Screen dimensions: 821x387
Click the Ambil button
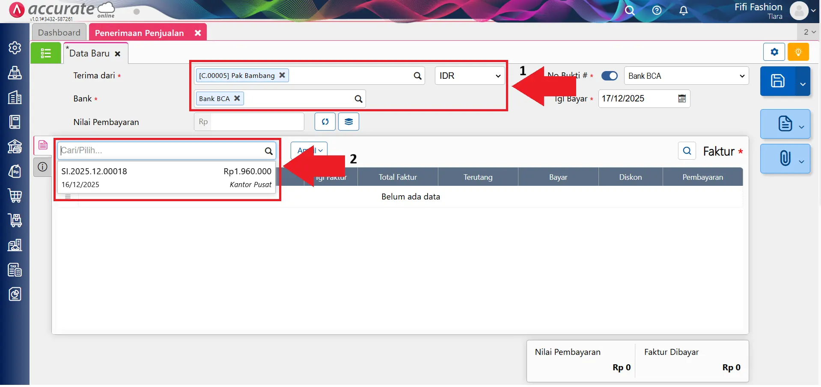[x=309, y=150]
